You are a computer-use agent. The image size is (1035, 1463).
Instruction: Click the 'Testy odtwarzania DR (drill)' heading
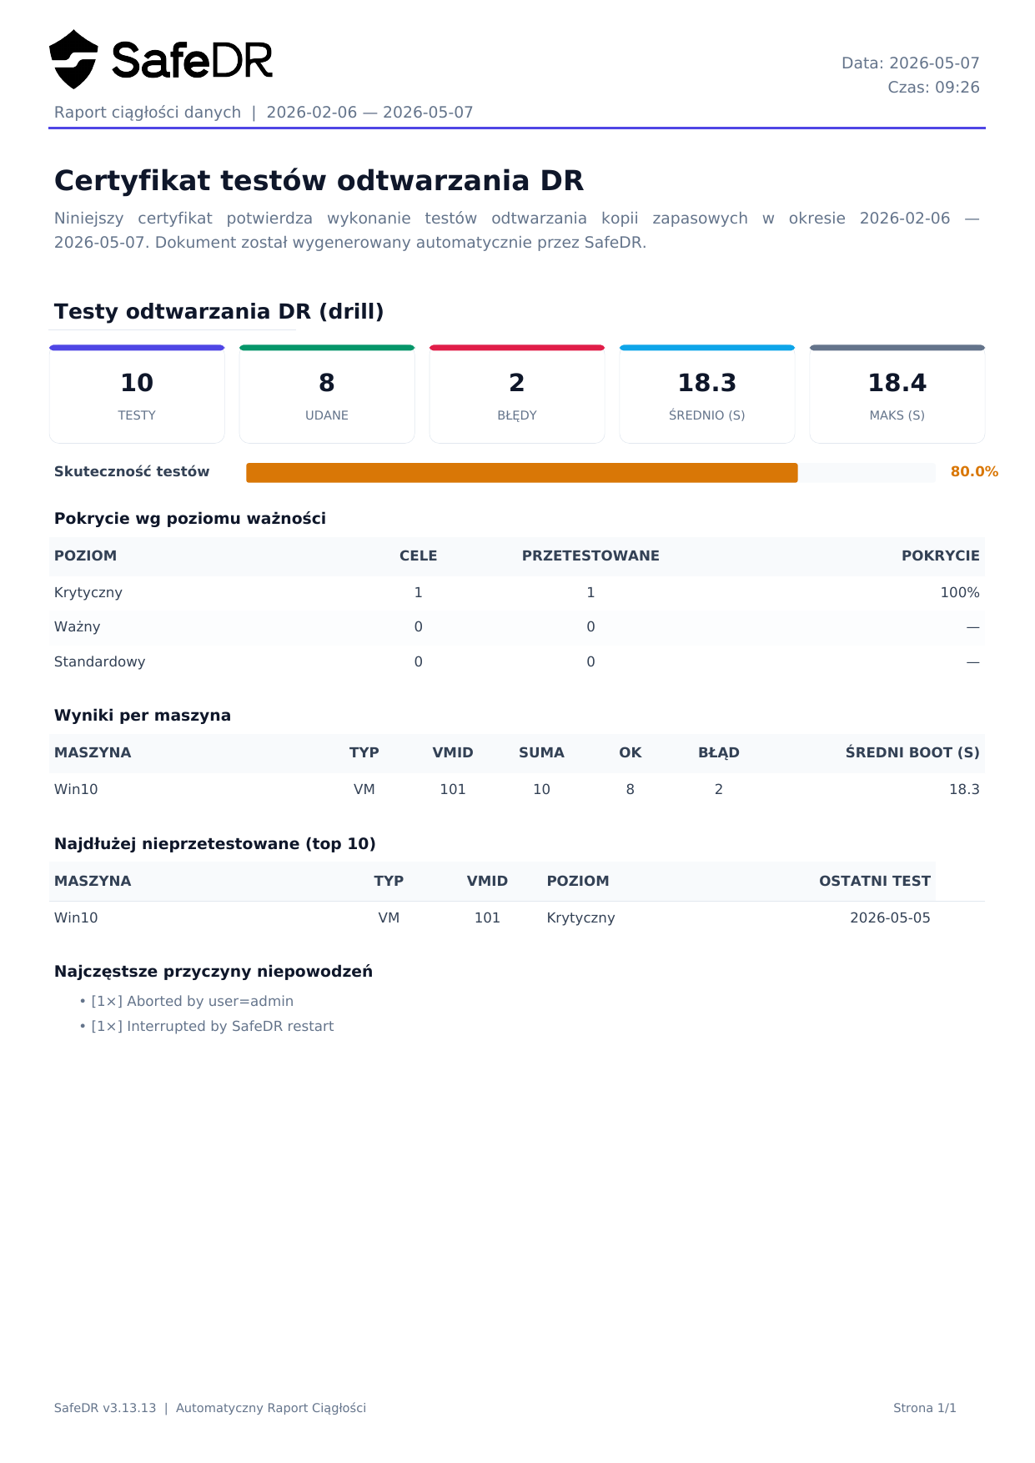pos(219,312)
